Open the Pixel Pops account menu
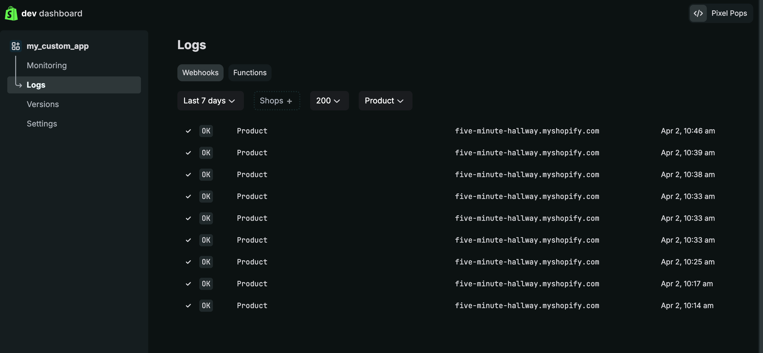The height and width of the screenshot is (353, 763). (x=721, y=13)
